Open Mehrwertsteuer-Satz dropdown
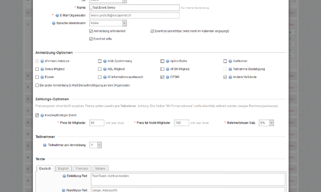This screenshot has height=192, width=321. pos(266,123)
